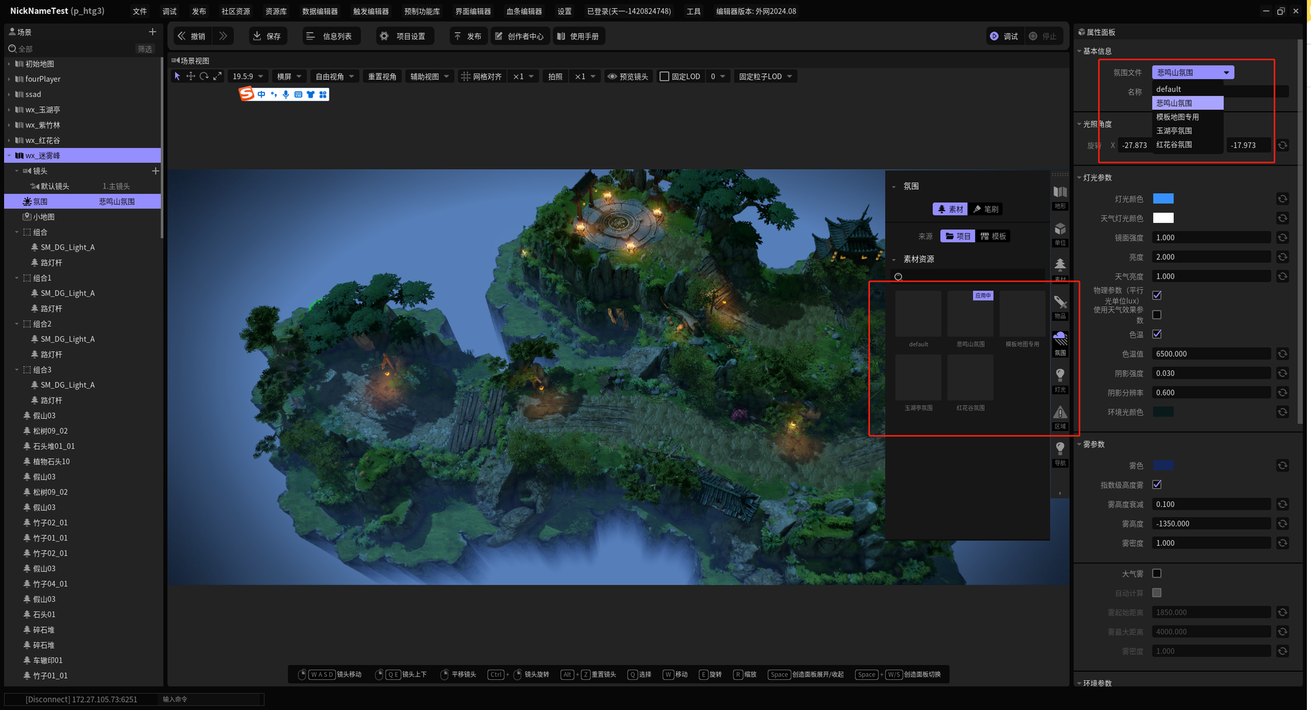Open the 地形 terrain panel icon

pyautogui.click(x=1060, y=196)
